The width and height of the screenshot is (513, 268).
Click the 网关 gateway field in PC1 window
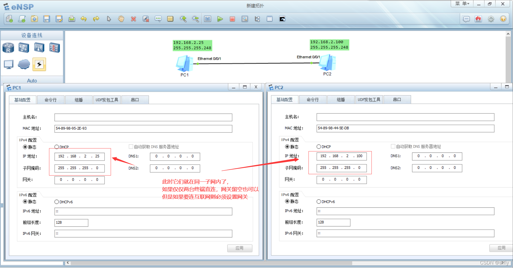pos(79,180)
